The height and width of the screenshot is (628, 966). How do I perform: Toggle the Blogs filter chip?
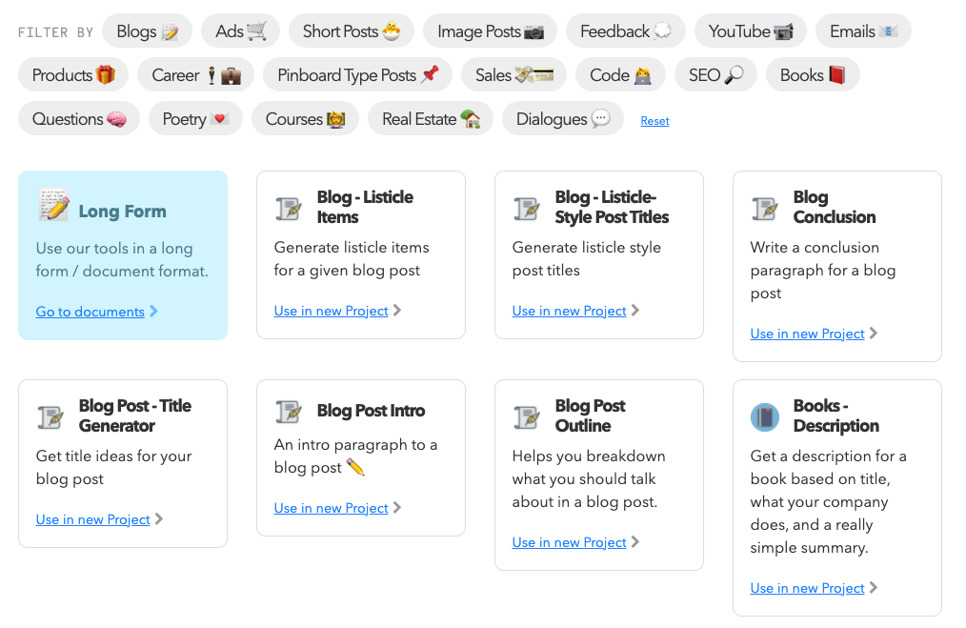(x=147, y=31)
